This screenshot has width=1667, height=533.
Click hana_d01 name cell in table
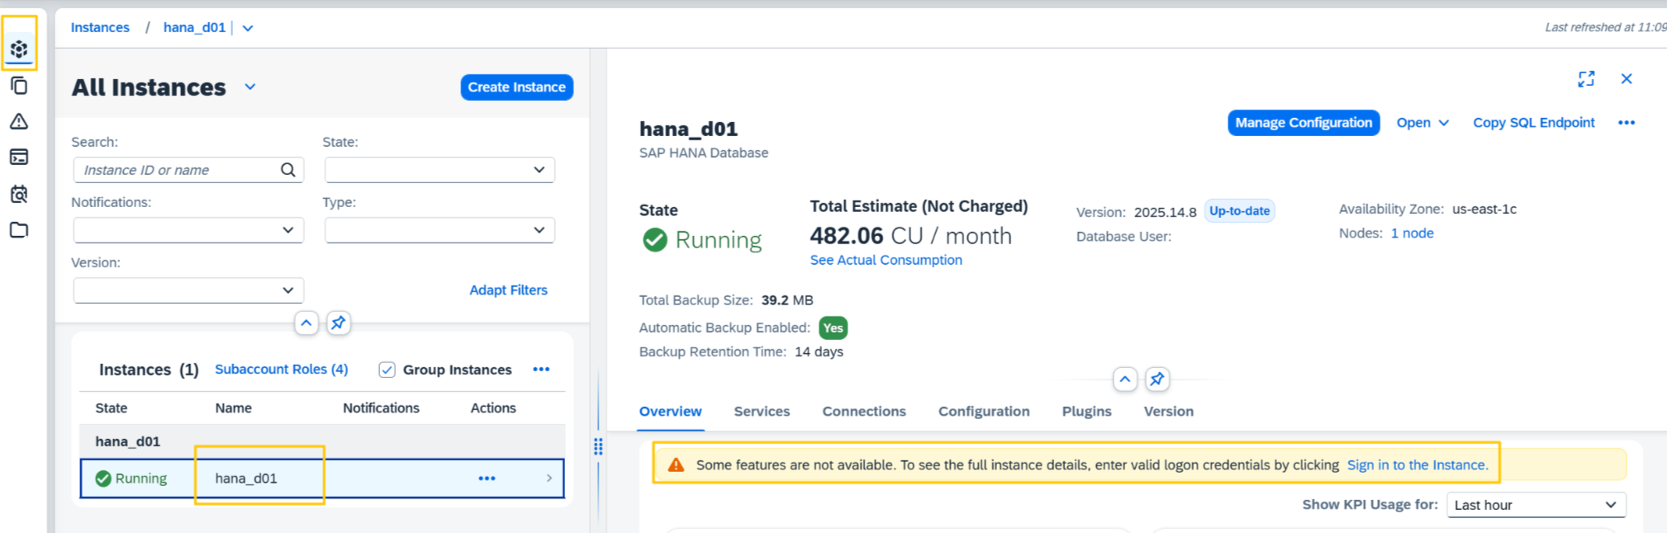246,479
